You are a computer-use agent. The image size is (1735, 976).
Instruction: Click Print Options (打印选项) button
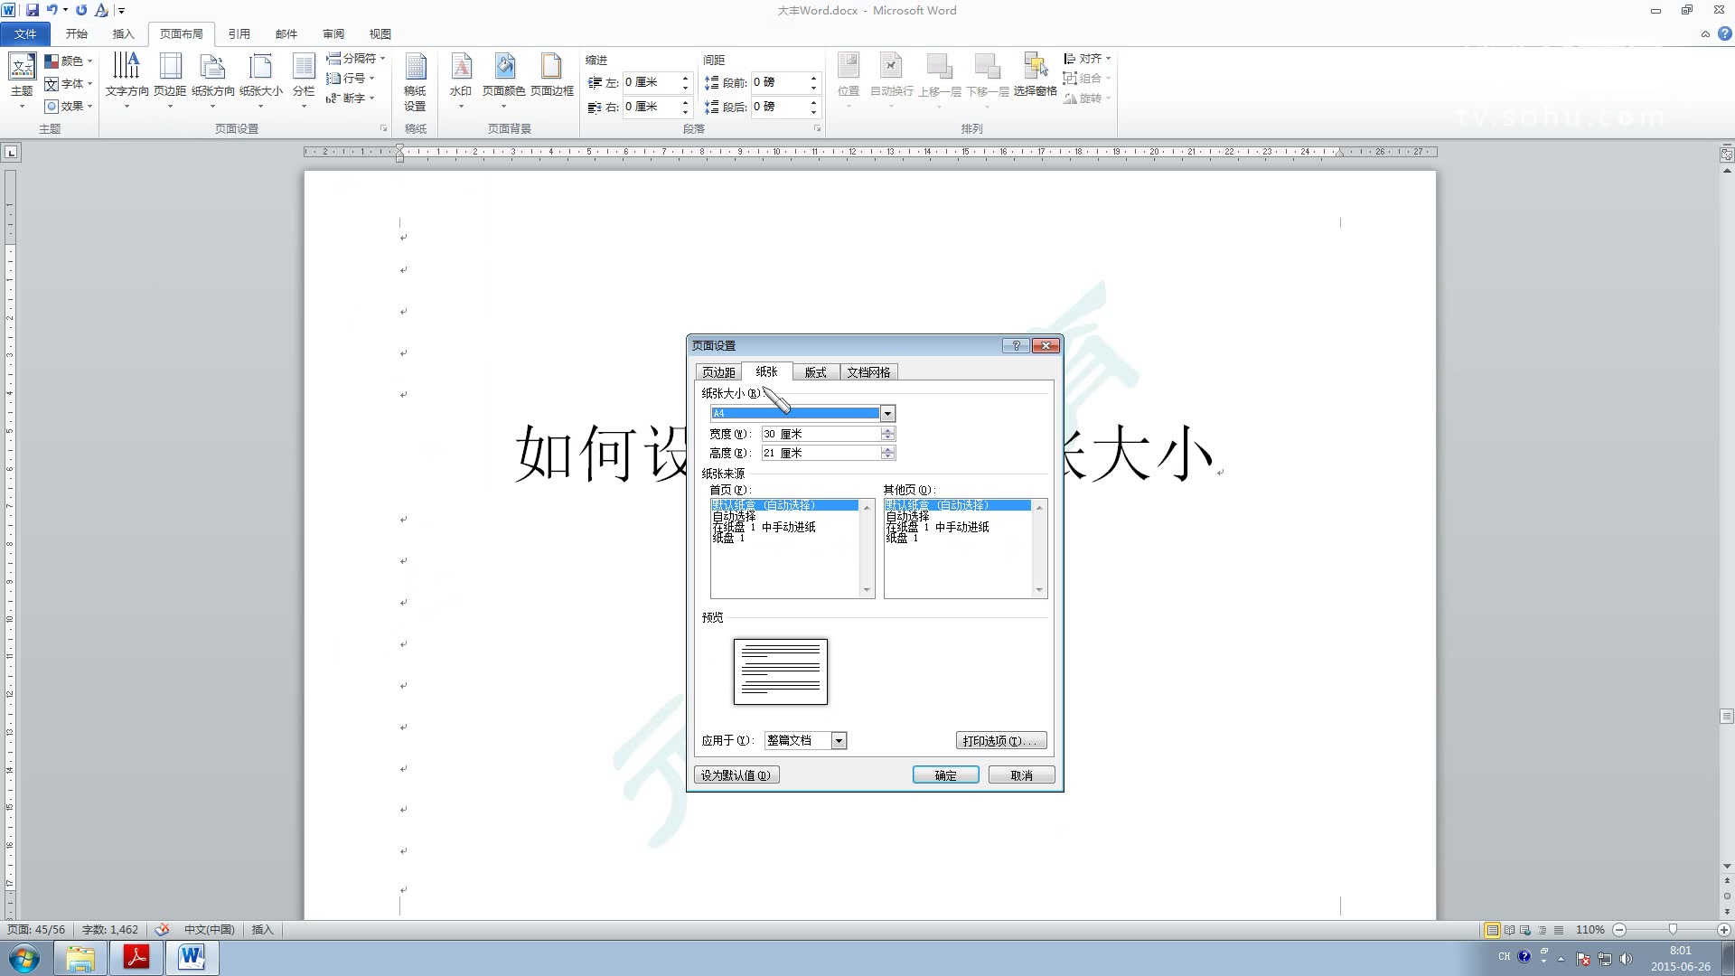pos(1000,741)
